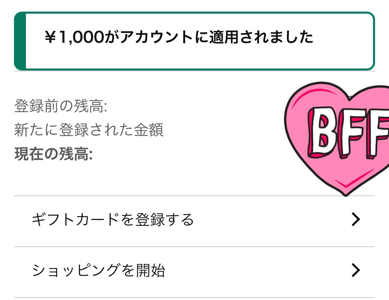This screenshot has height=300, width=389.
Task: Click the green accent bar of the success banner
Action: [20, 41]
